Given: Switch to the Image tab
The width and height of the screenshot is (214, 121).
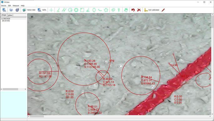Looking at the screenshot, I should click(x=4, y=15).
